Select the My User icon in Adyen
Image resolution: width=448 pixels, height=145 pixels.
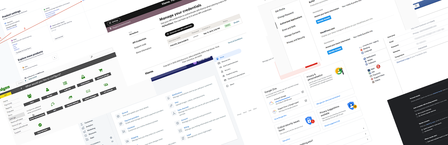[47, 89]
